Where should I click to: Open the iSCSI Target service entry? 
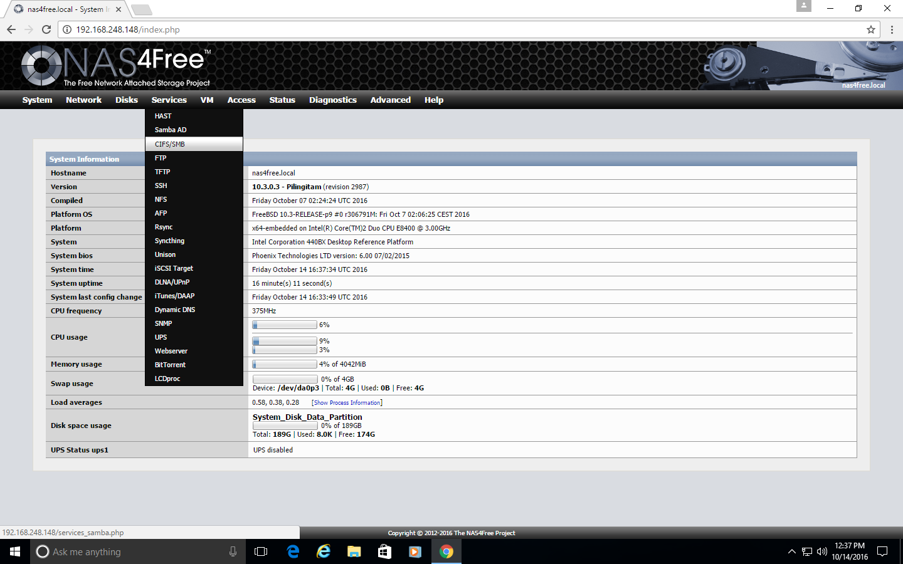coord(174,268)
